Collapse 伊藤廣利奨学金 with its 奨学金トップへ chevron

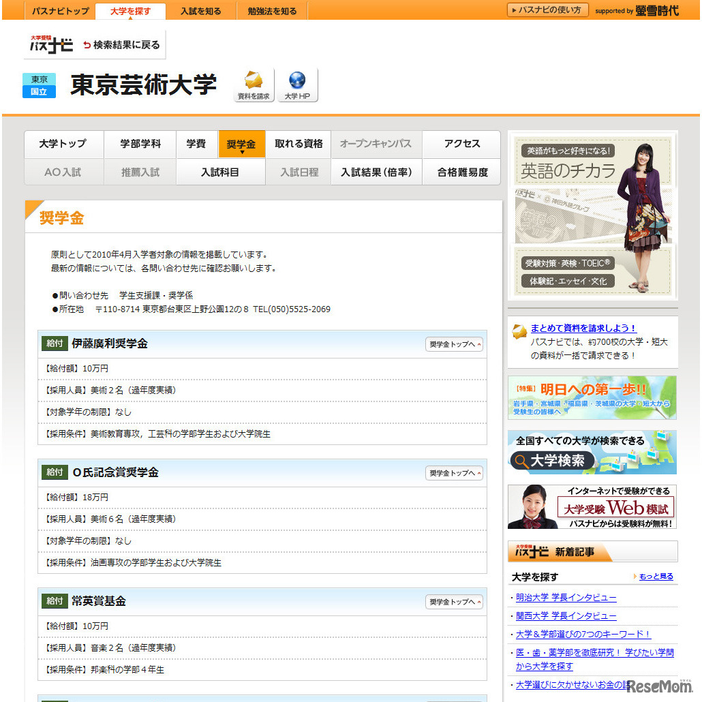click(454, 344)
